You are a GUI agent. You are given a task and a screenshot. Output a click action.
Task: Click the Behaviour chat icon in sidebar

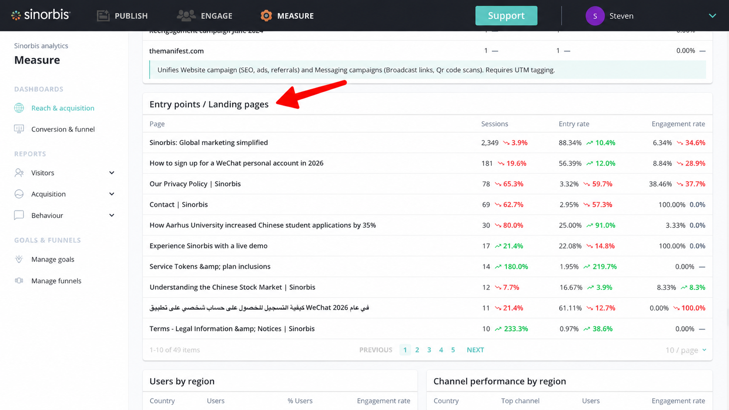pyautogui.click(x=19, y=215)
